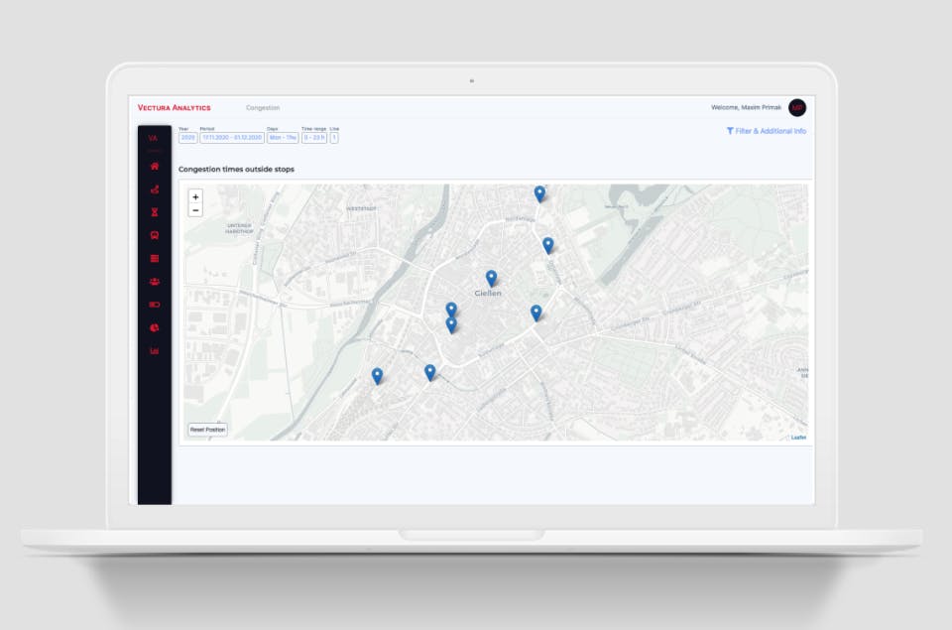Open the Time range filter 0 - 23 h
Image resolution: width=952 pixels, height=630 pixels.
(x=314, y=138)
